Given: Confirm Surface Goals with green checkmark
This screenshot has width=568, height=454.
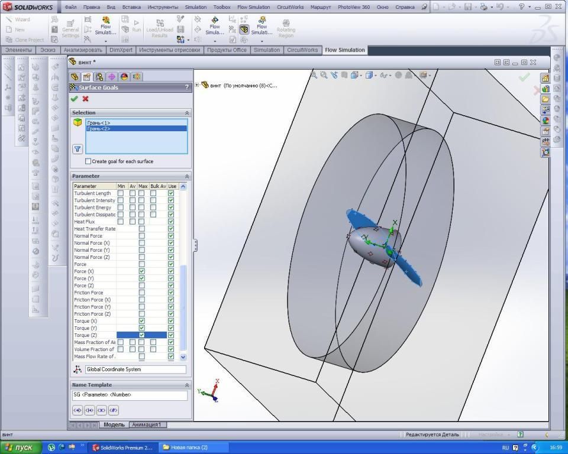Looking at the screenshot, I should pyautogui.click(x=75, y=99).
